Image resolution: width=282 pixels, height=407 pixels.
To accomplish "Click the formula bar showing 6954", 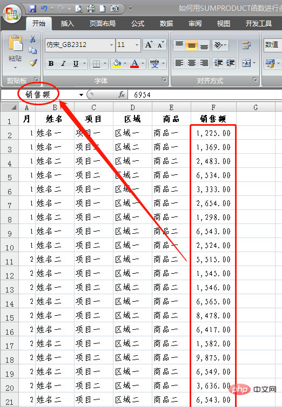I will point(205,95).
